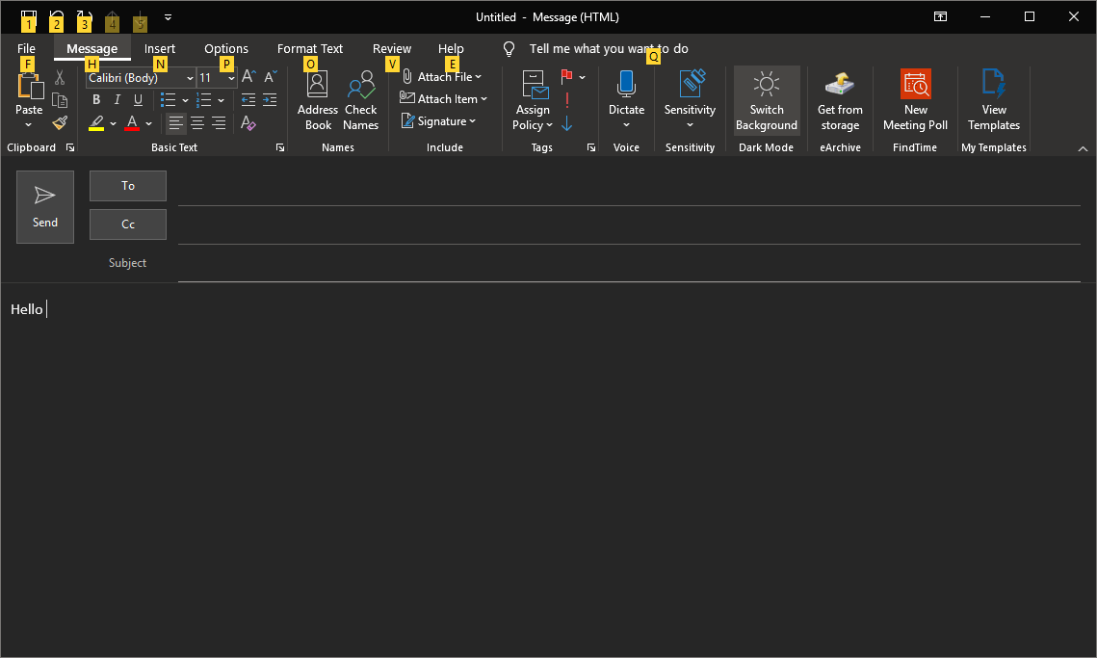Open the Attach Item menu
Screen dimensions: 1097x658
(x=444, y=99)
